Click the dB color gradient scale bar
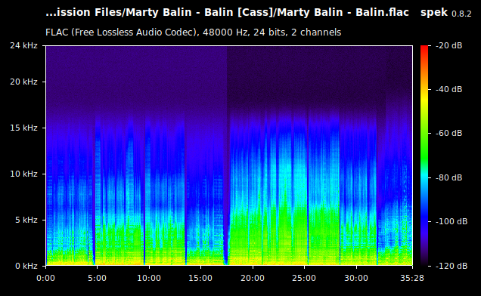The image size is (481, 296). pos(424,156)
